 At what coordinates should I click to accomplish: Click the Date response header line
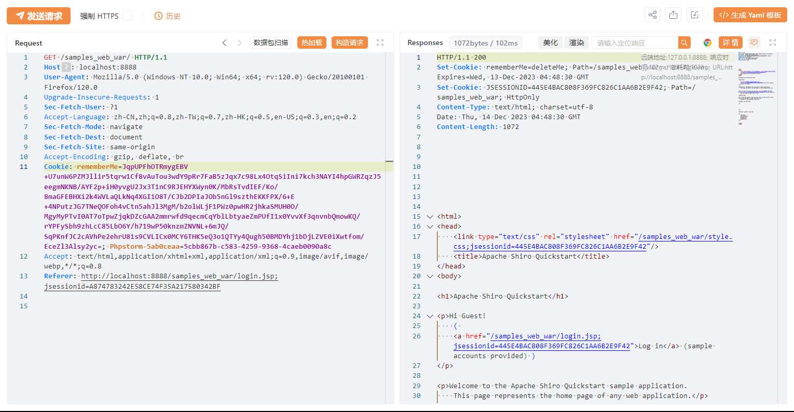tap(509, 117)
